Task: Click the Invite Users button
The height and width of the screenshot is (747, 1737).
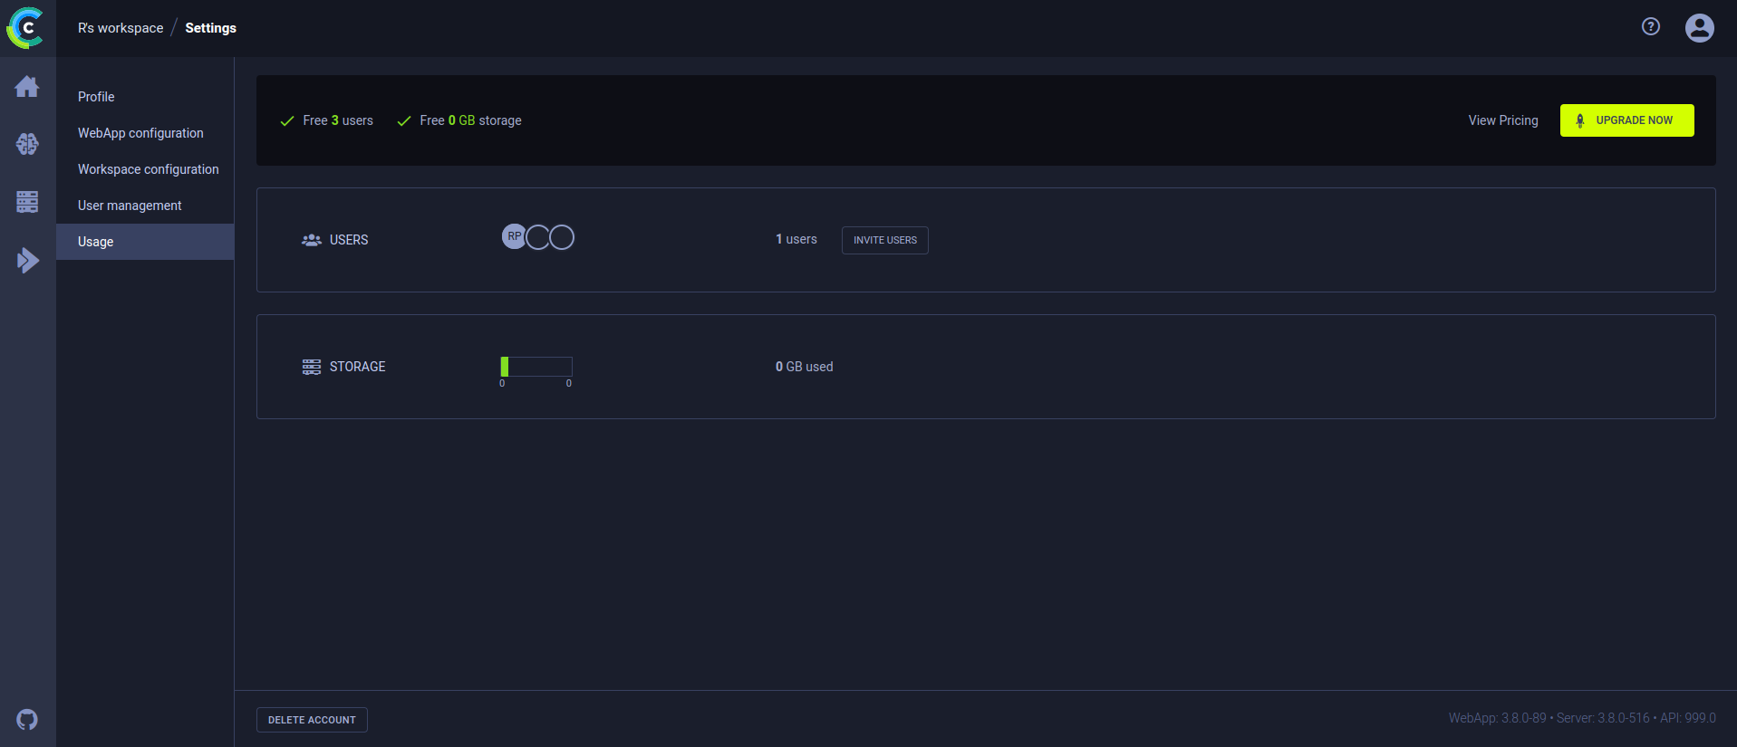Action: coord(884,240)
